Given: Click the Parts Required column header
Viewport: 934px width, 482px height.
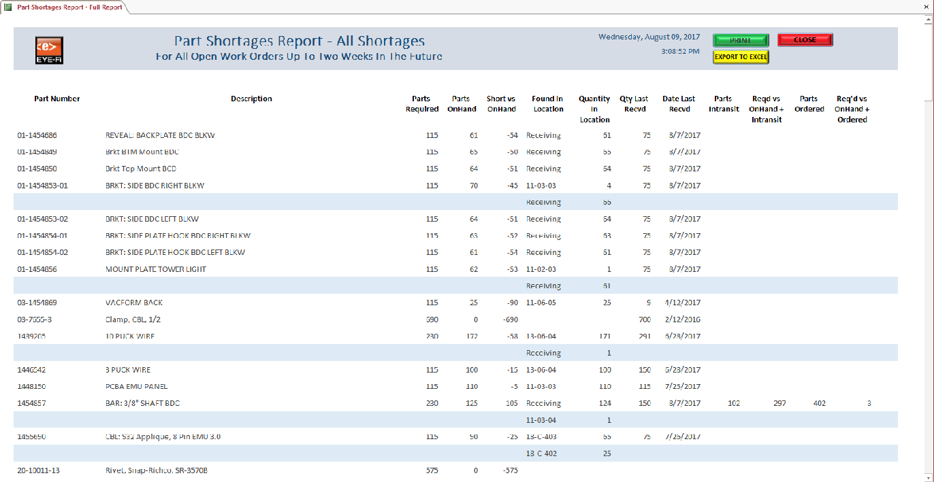Looking at the screenshot, I should click(422, 104).
